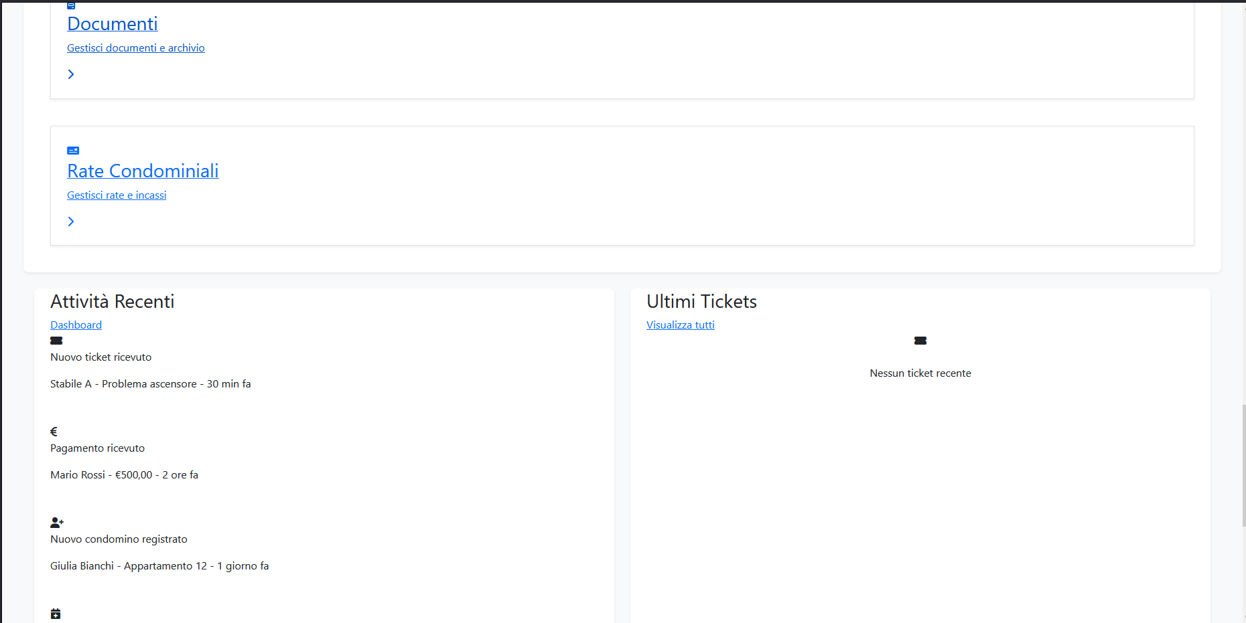Click the document icon above Documenti
The width and height of the screenshot is (1246, 623).
(71, 5)
